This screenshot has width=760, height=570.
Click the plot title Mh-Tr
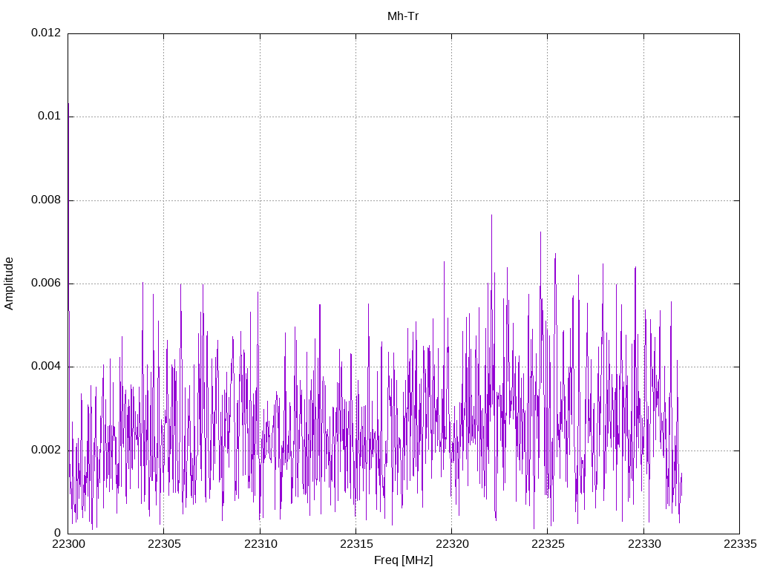click(x=403, y=16)
